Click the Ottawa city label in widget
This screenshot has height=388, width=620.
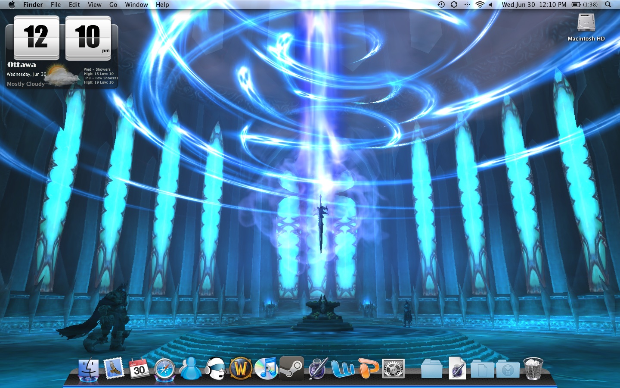(x=22, y=65)
